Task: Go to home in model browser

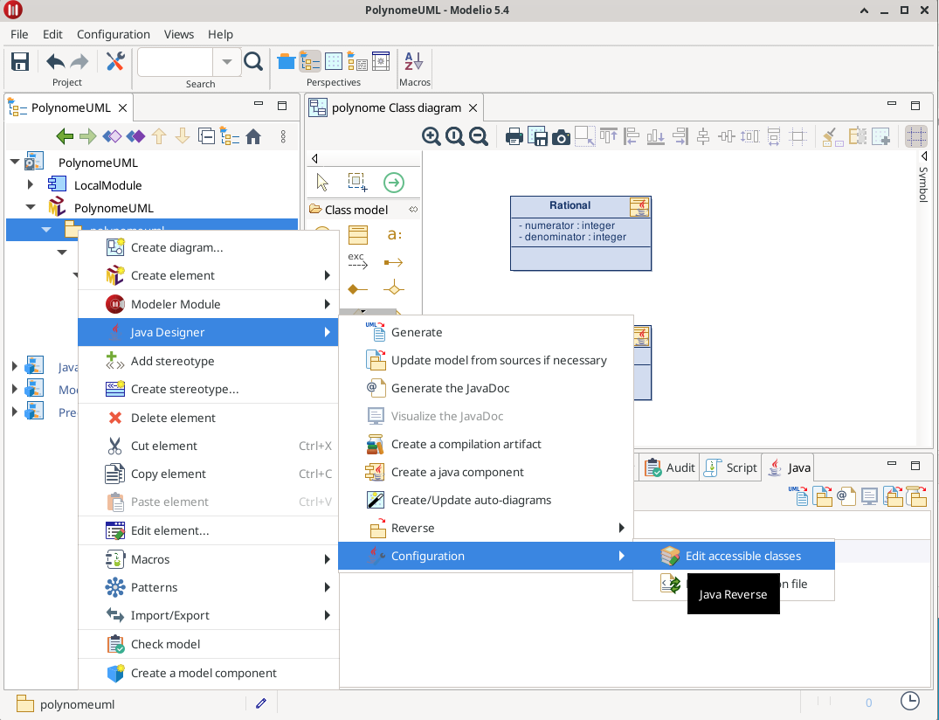Action: [253, 136]
